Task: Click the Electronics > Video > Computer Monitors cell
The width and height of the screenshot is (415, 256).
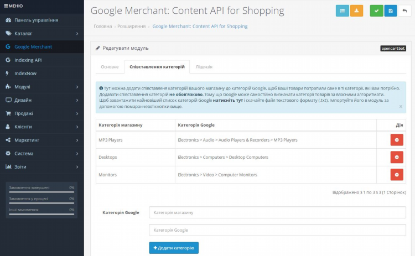Action: pos(276,175)
